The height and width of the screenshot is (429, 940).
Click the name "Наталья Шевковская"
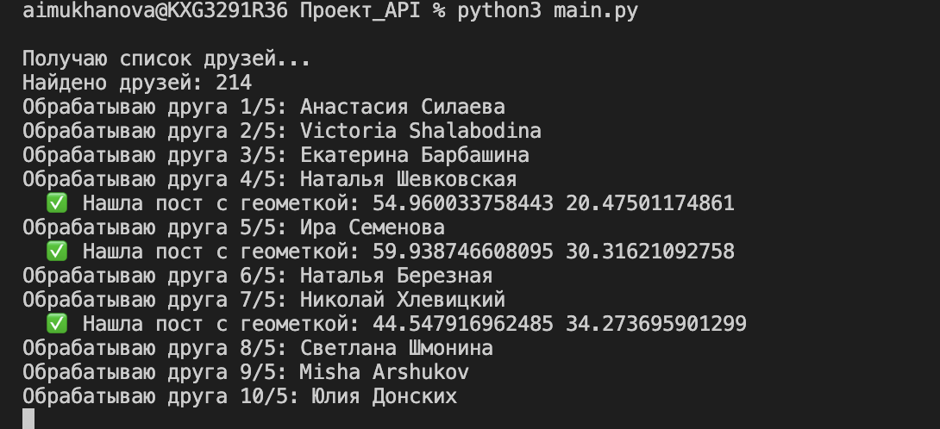pyautogui.click(x=409, y=179)
